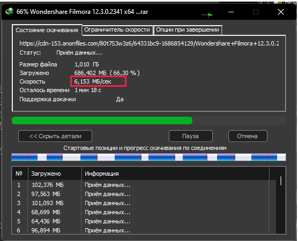Click the IDM globe icon in title bar
The image size is (298, 241).
9,12
